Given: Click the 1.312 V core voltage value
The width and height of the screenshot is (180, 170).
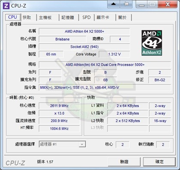Looking at the screenshot, I should pos(114,54).
